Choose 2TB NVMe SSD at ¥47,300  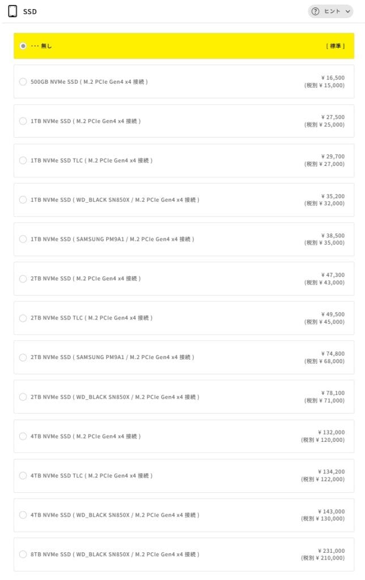point(23,279)
